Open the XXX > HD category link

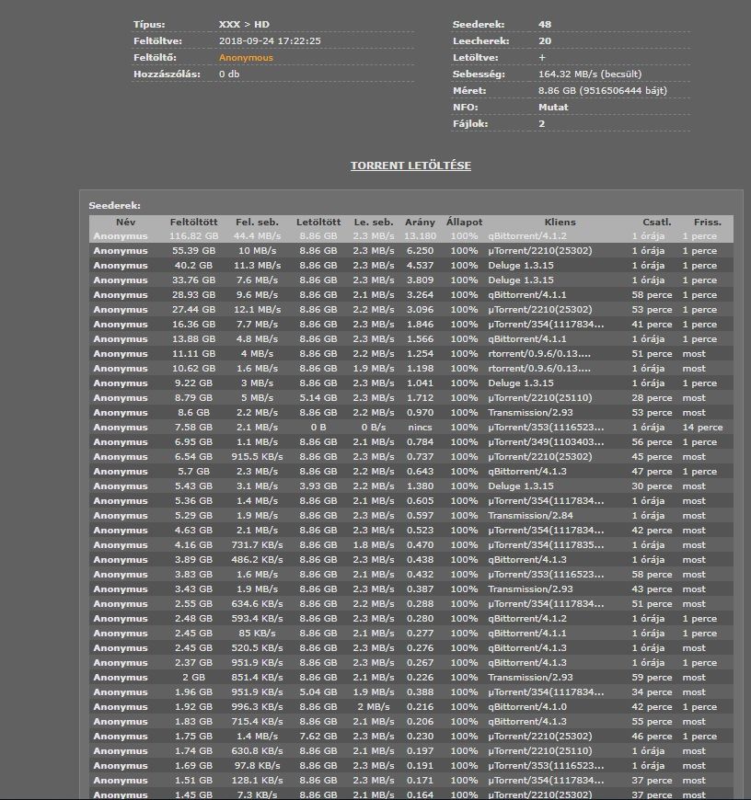[x=244, y=25]
